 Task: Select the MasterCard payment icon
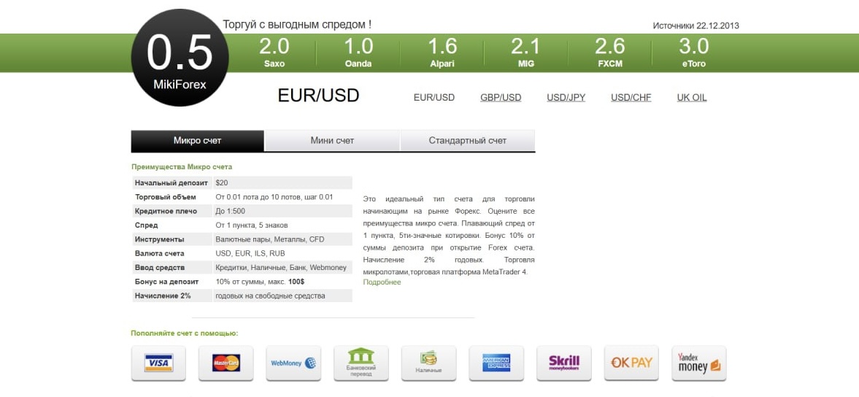pos(226,363)
